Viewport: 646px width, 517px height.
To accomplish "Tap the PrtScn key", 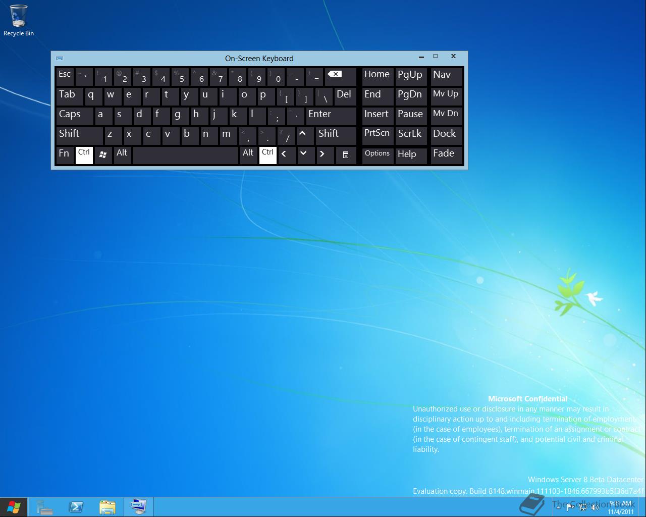I will pos(378,135).
